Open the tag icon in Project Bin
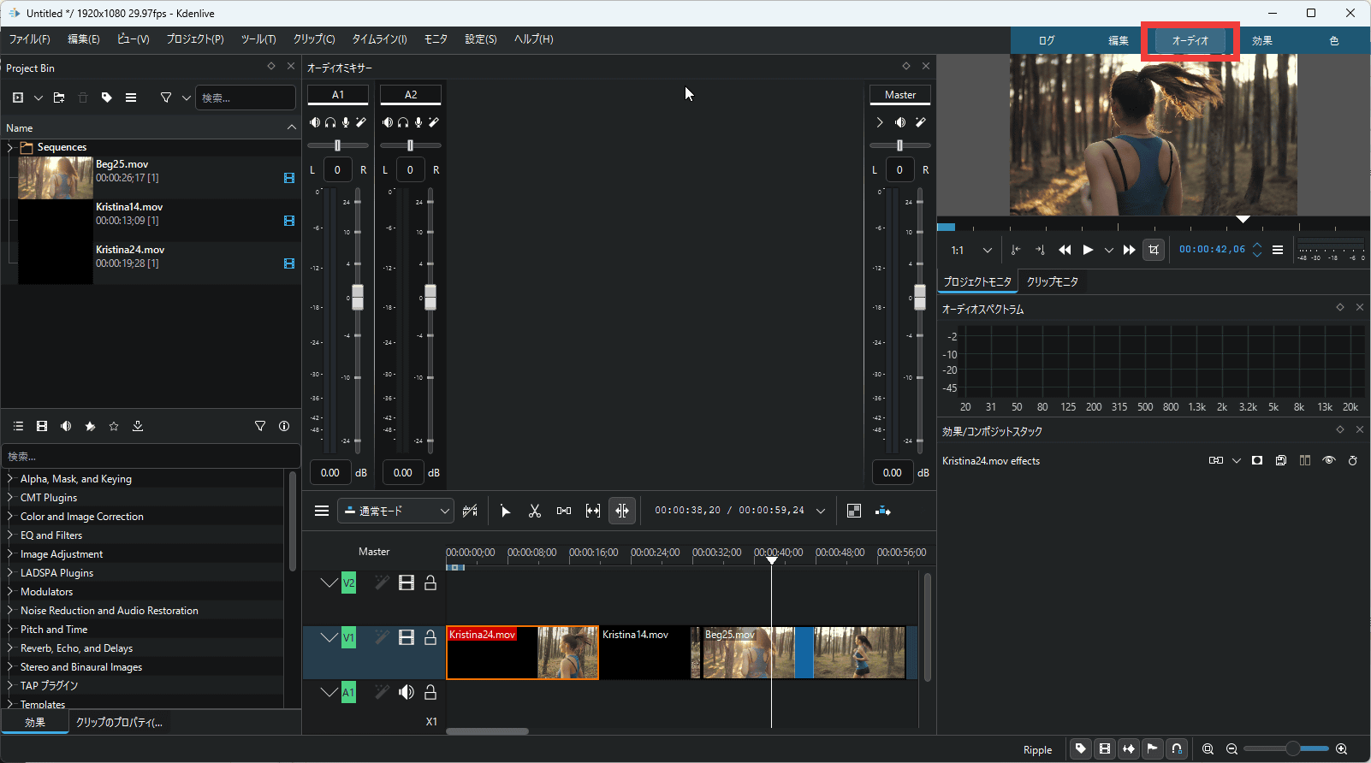This screenshot has width=1371, height=763. coord(107,98)
